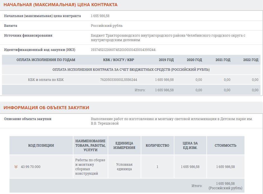
Task: Click the 'НАИМЕНОВАНИЕ ТОВАРА, РАБОТЫ, УСЛУГИ' column header
Action: point(90,145)
